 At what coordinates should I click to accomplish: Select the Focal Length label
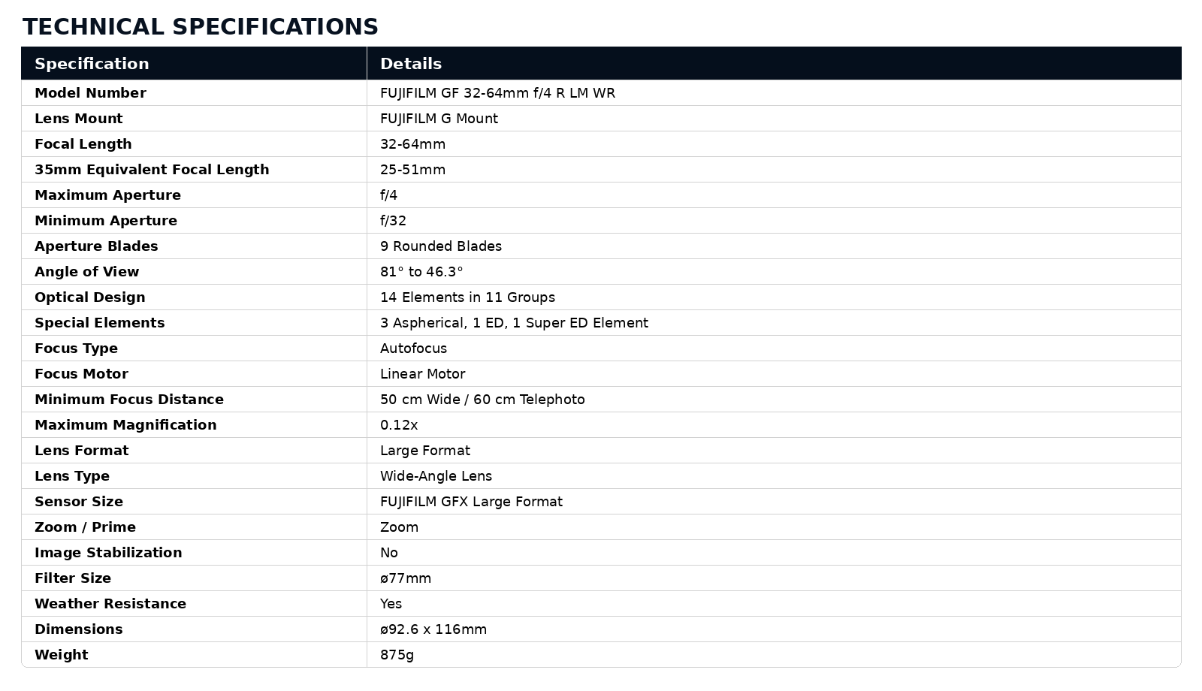click(x=83, y=144)
